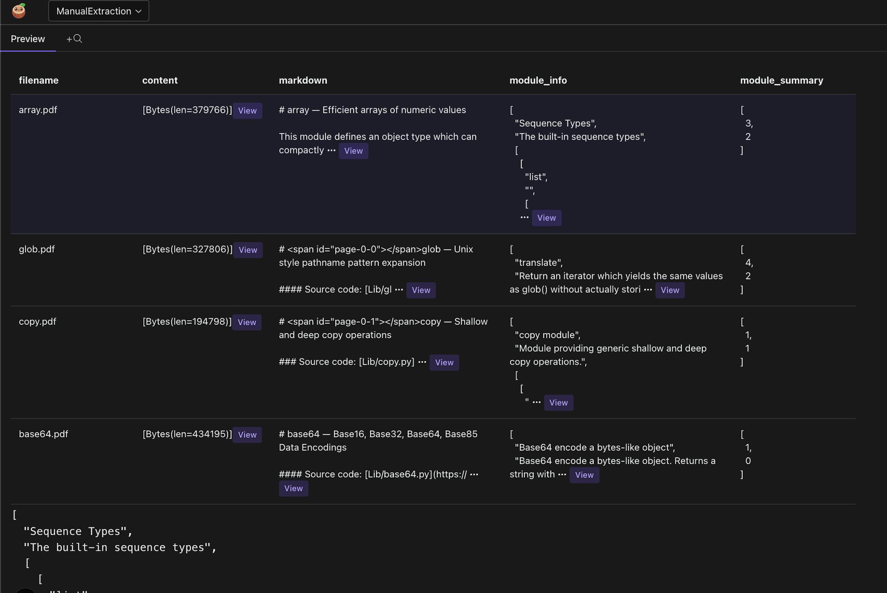Switch to the Preview tab
The image size is (887, 593).
[x=28, y=39]
